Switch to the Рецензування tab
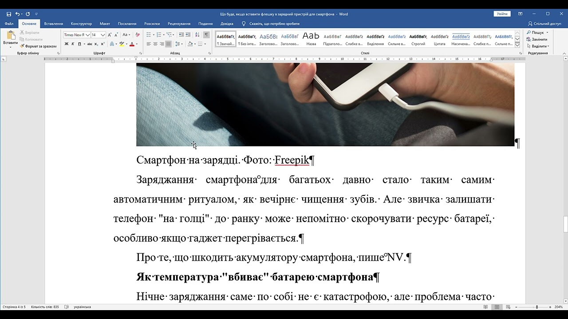Viewport: 568px width, 319px height. [179, 23]
